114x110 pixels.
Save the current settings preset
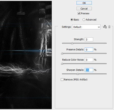(105, 27)
